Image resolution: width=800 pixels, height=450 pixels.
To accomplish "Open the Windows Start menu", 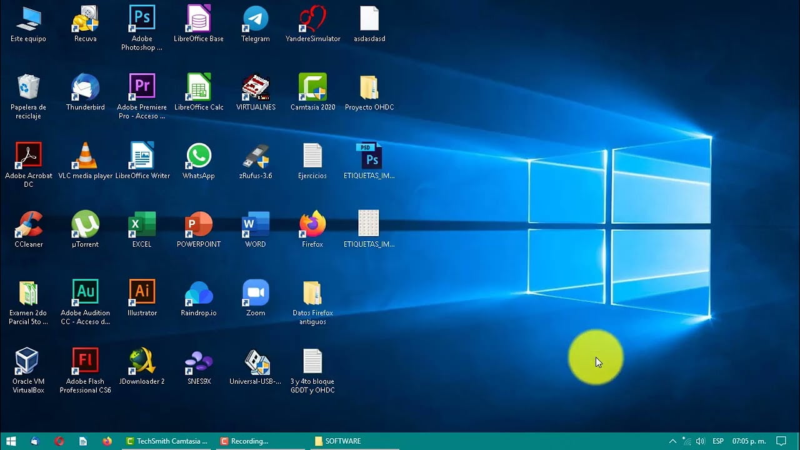I will click(11, 441).
